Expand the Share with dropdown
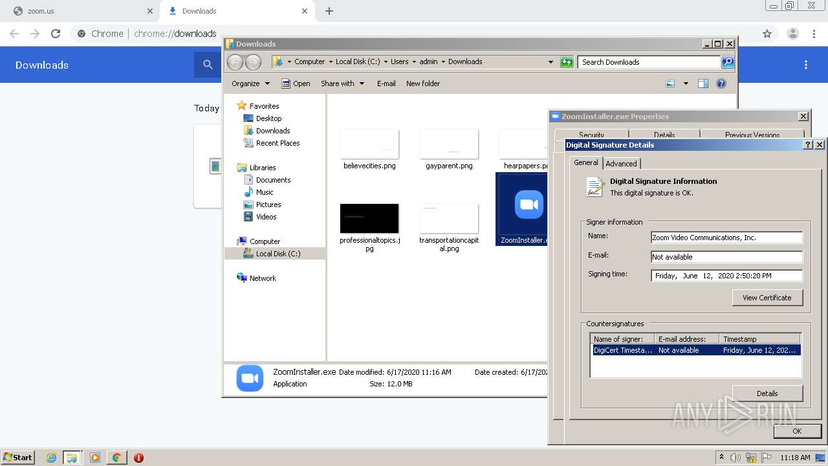The height and width of the screenshot is (466, 828). tap(343, 83)
